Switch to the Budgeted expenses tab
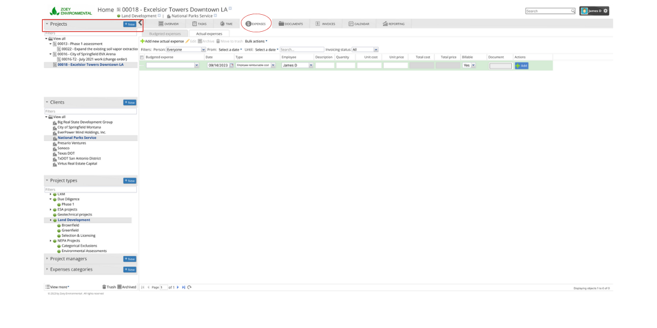Viewport: 657px width, 328px height. pos(165,34)
